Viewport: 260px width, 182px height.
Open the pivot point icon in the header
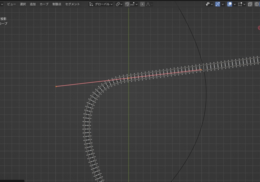click(x=118, y=4)
